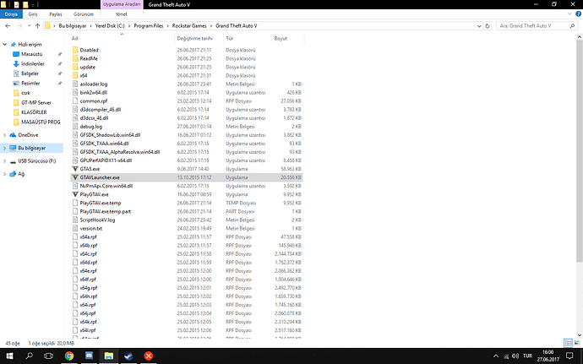Collapse the Hızlı erişim tree node

(x=4, y=44)
